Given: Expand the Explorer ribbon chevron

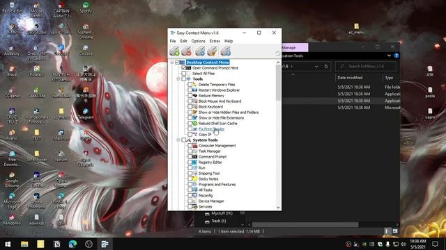Looking at the screenshot, I should [x=389, y=56].
